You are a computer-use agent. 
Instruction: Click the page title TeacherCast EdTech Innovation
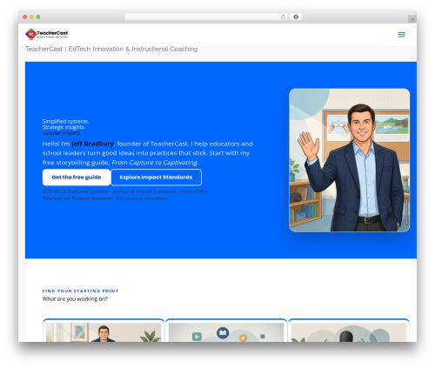[x=111, y=49]
